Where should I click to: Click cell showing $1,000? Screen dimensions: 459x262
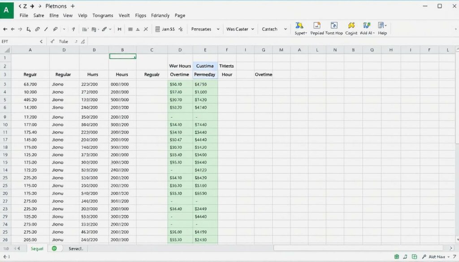pyautogui.click(x=205, y=92)
